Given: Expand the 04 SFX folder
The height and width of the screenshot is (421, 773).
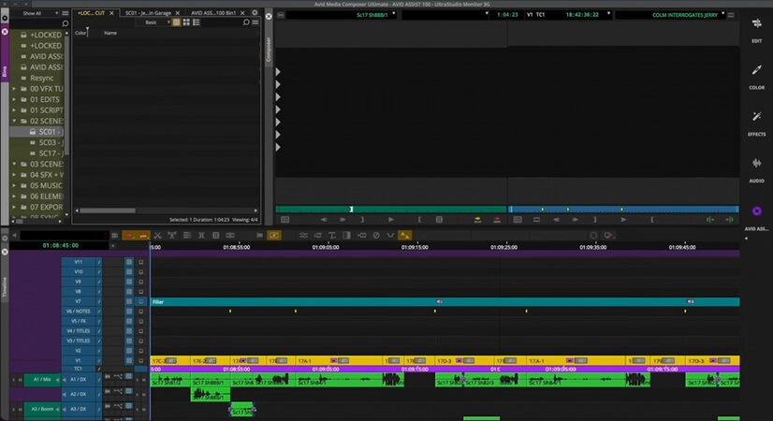Looking at the screenshot, I should pos(14,175).
